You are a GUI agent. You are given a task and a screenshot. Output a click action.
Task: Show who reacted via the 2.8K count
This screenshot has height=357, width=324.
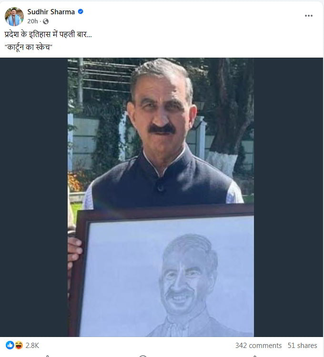(32, 346)
